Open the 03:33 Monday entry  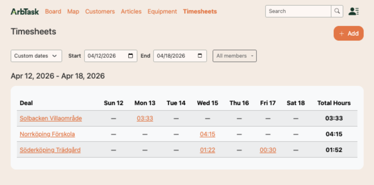click(145, 118)
